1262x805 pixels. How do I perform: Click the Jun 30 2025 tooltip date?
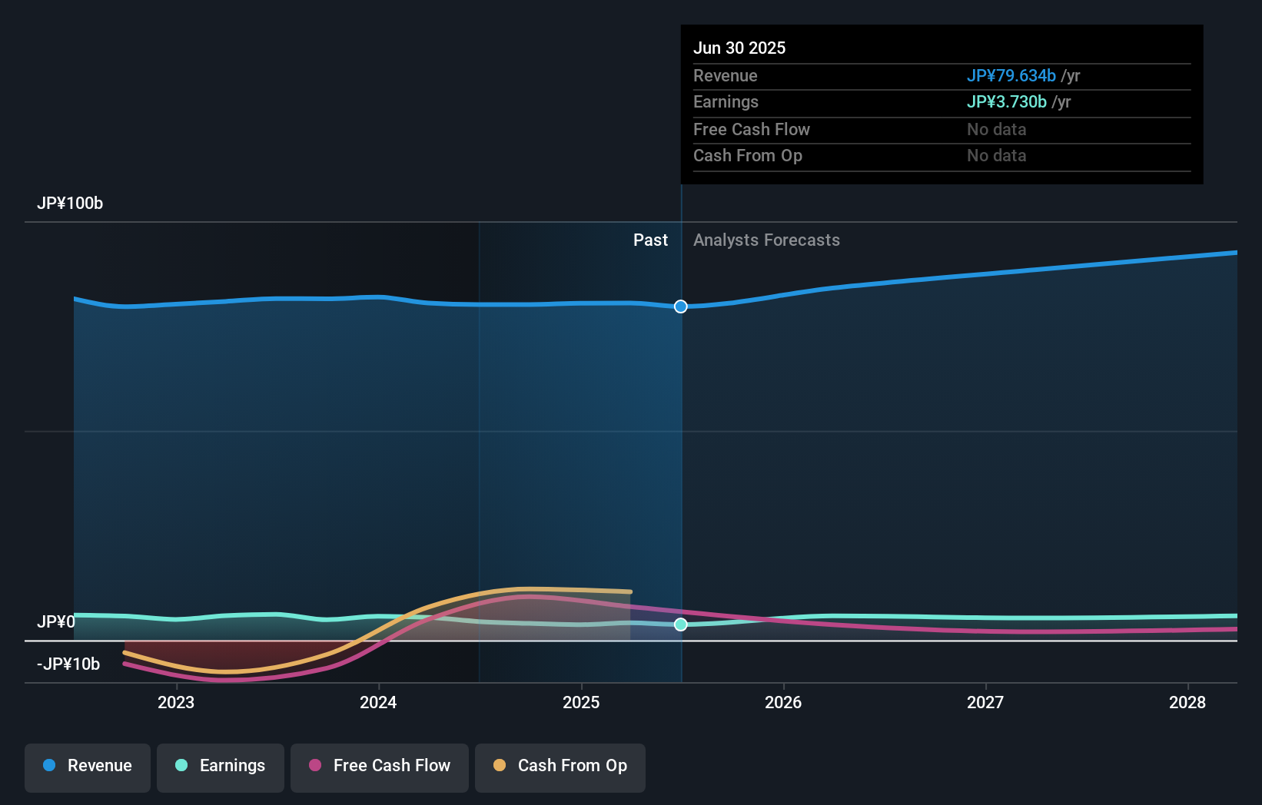coord(739,48)
